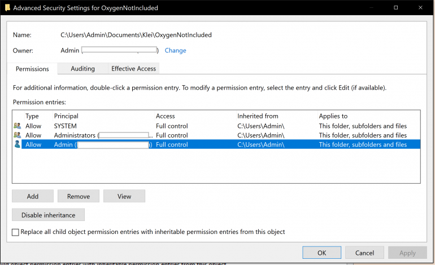Select the Administrators permission entry

(x=216, y=135)
